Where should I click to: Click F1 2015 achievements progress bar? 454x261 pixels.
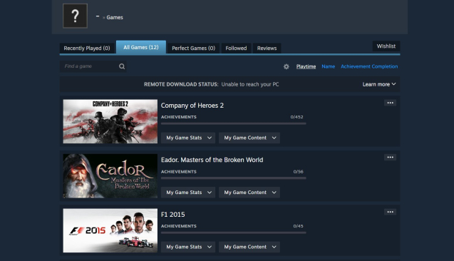pos(233,232)
